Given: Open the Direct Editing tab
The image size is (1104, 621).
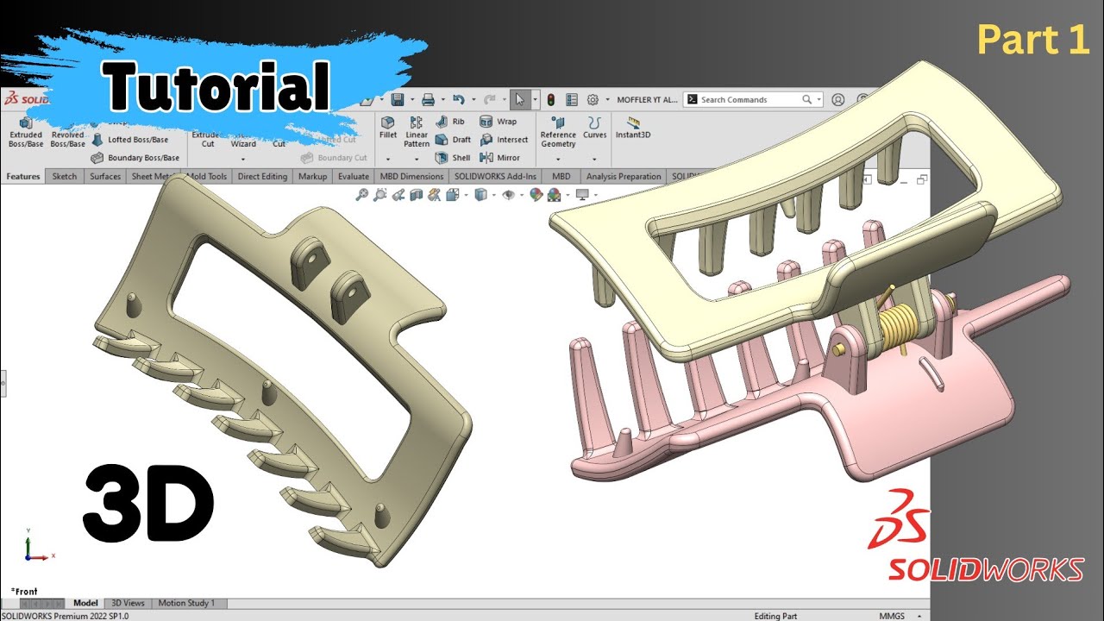Looking at the screenshot, I should tap(262, 177).
